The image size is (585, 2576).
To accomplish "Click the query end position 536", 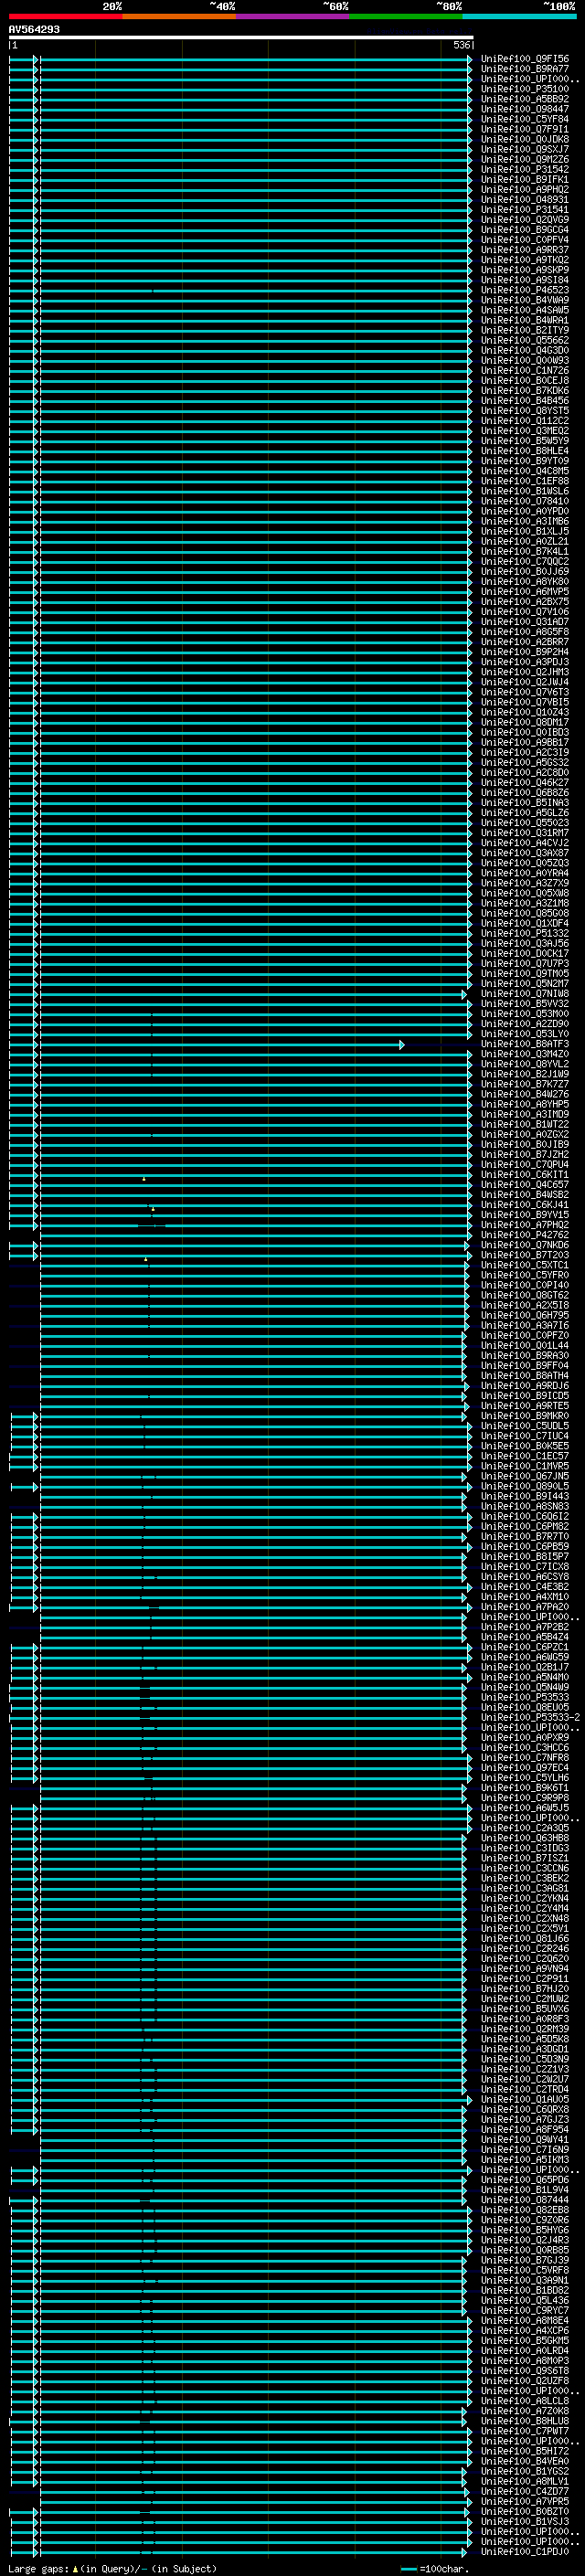I will (461, 45).
